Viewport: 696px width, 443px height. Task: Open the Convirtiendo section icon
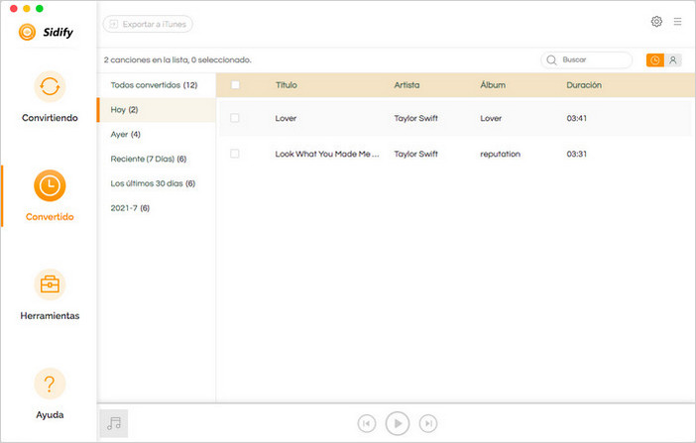50,86
